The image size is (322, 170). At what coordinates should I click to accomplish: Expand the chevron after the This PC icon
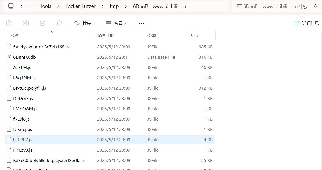22,6
